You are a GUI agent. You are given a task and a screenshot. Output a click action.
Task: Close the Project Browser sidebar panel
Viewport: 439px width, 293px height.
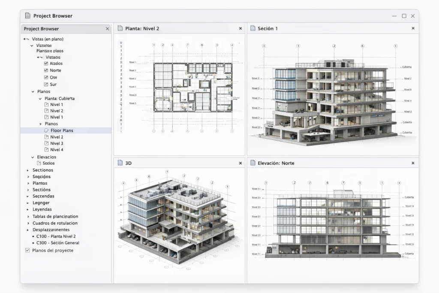click(107, 29)
